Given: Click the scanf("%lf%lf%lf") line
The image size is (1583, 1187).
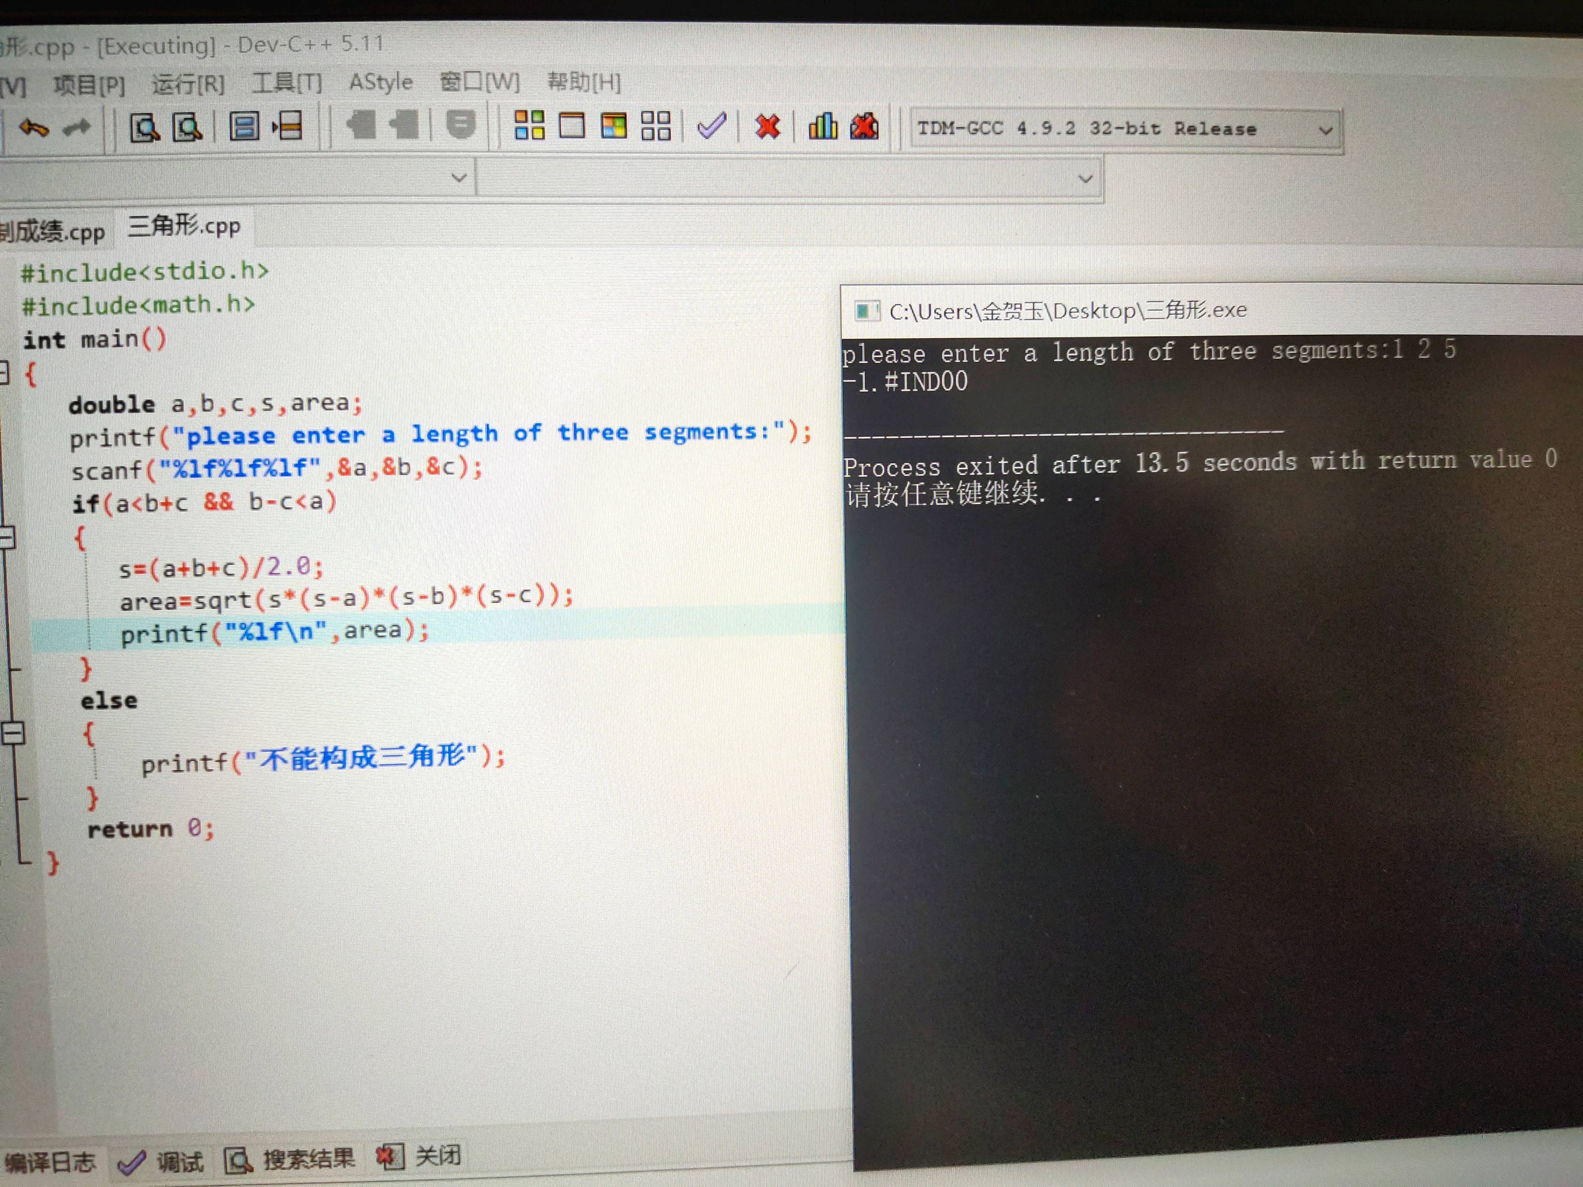Looking at the screenshot, I should [277, 468].
